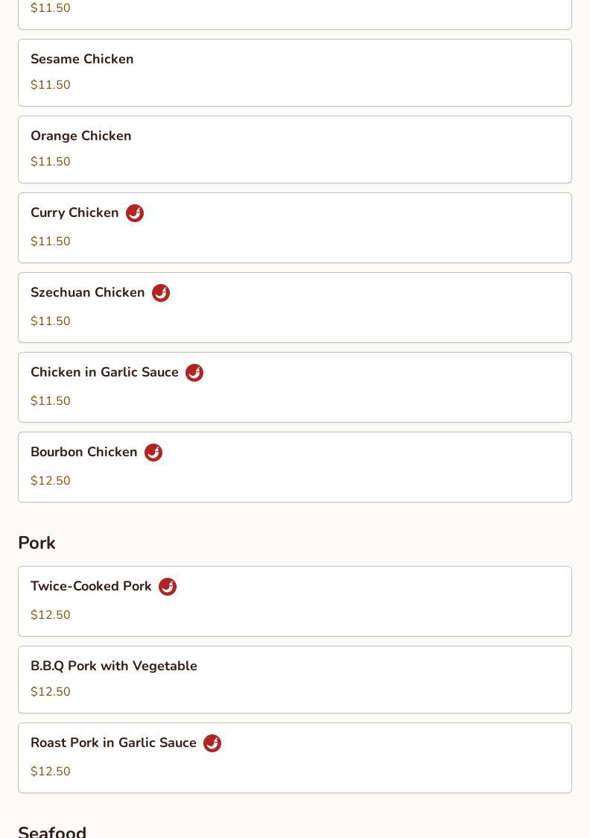Open the Bourbon Chicken dish name
This screenshot has height=838, width=590.
coord(84,452)
